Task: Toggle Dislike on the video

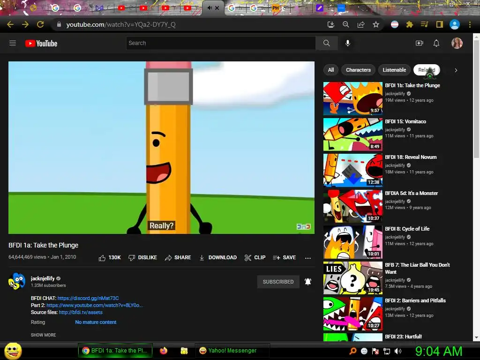Action: [x=142, y=258]
